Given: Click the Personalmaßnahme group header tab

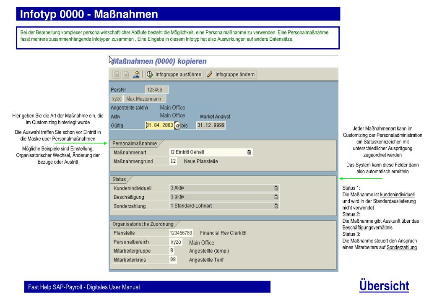Looking at the screenshot, I should coord(136,143).
